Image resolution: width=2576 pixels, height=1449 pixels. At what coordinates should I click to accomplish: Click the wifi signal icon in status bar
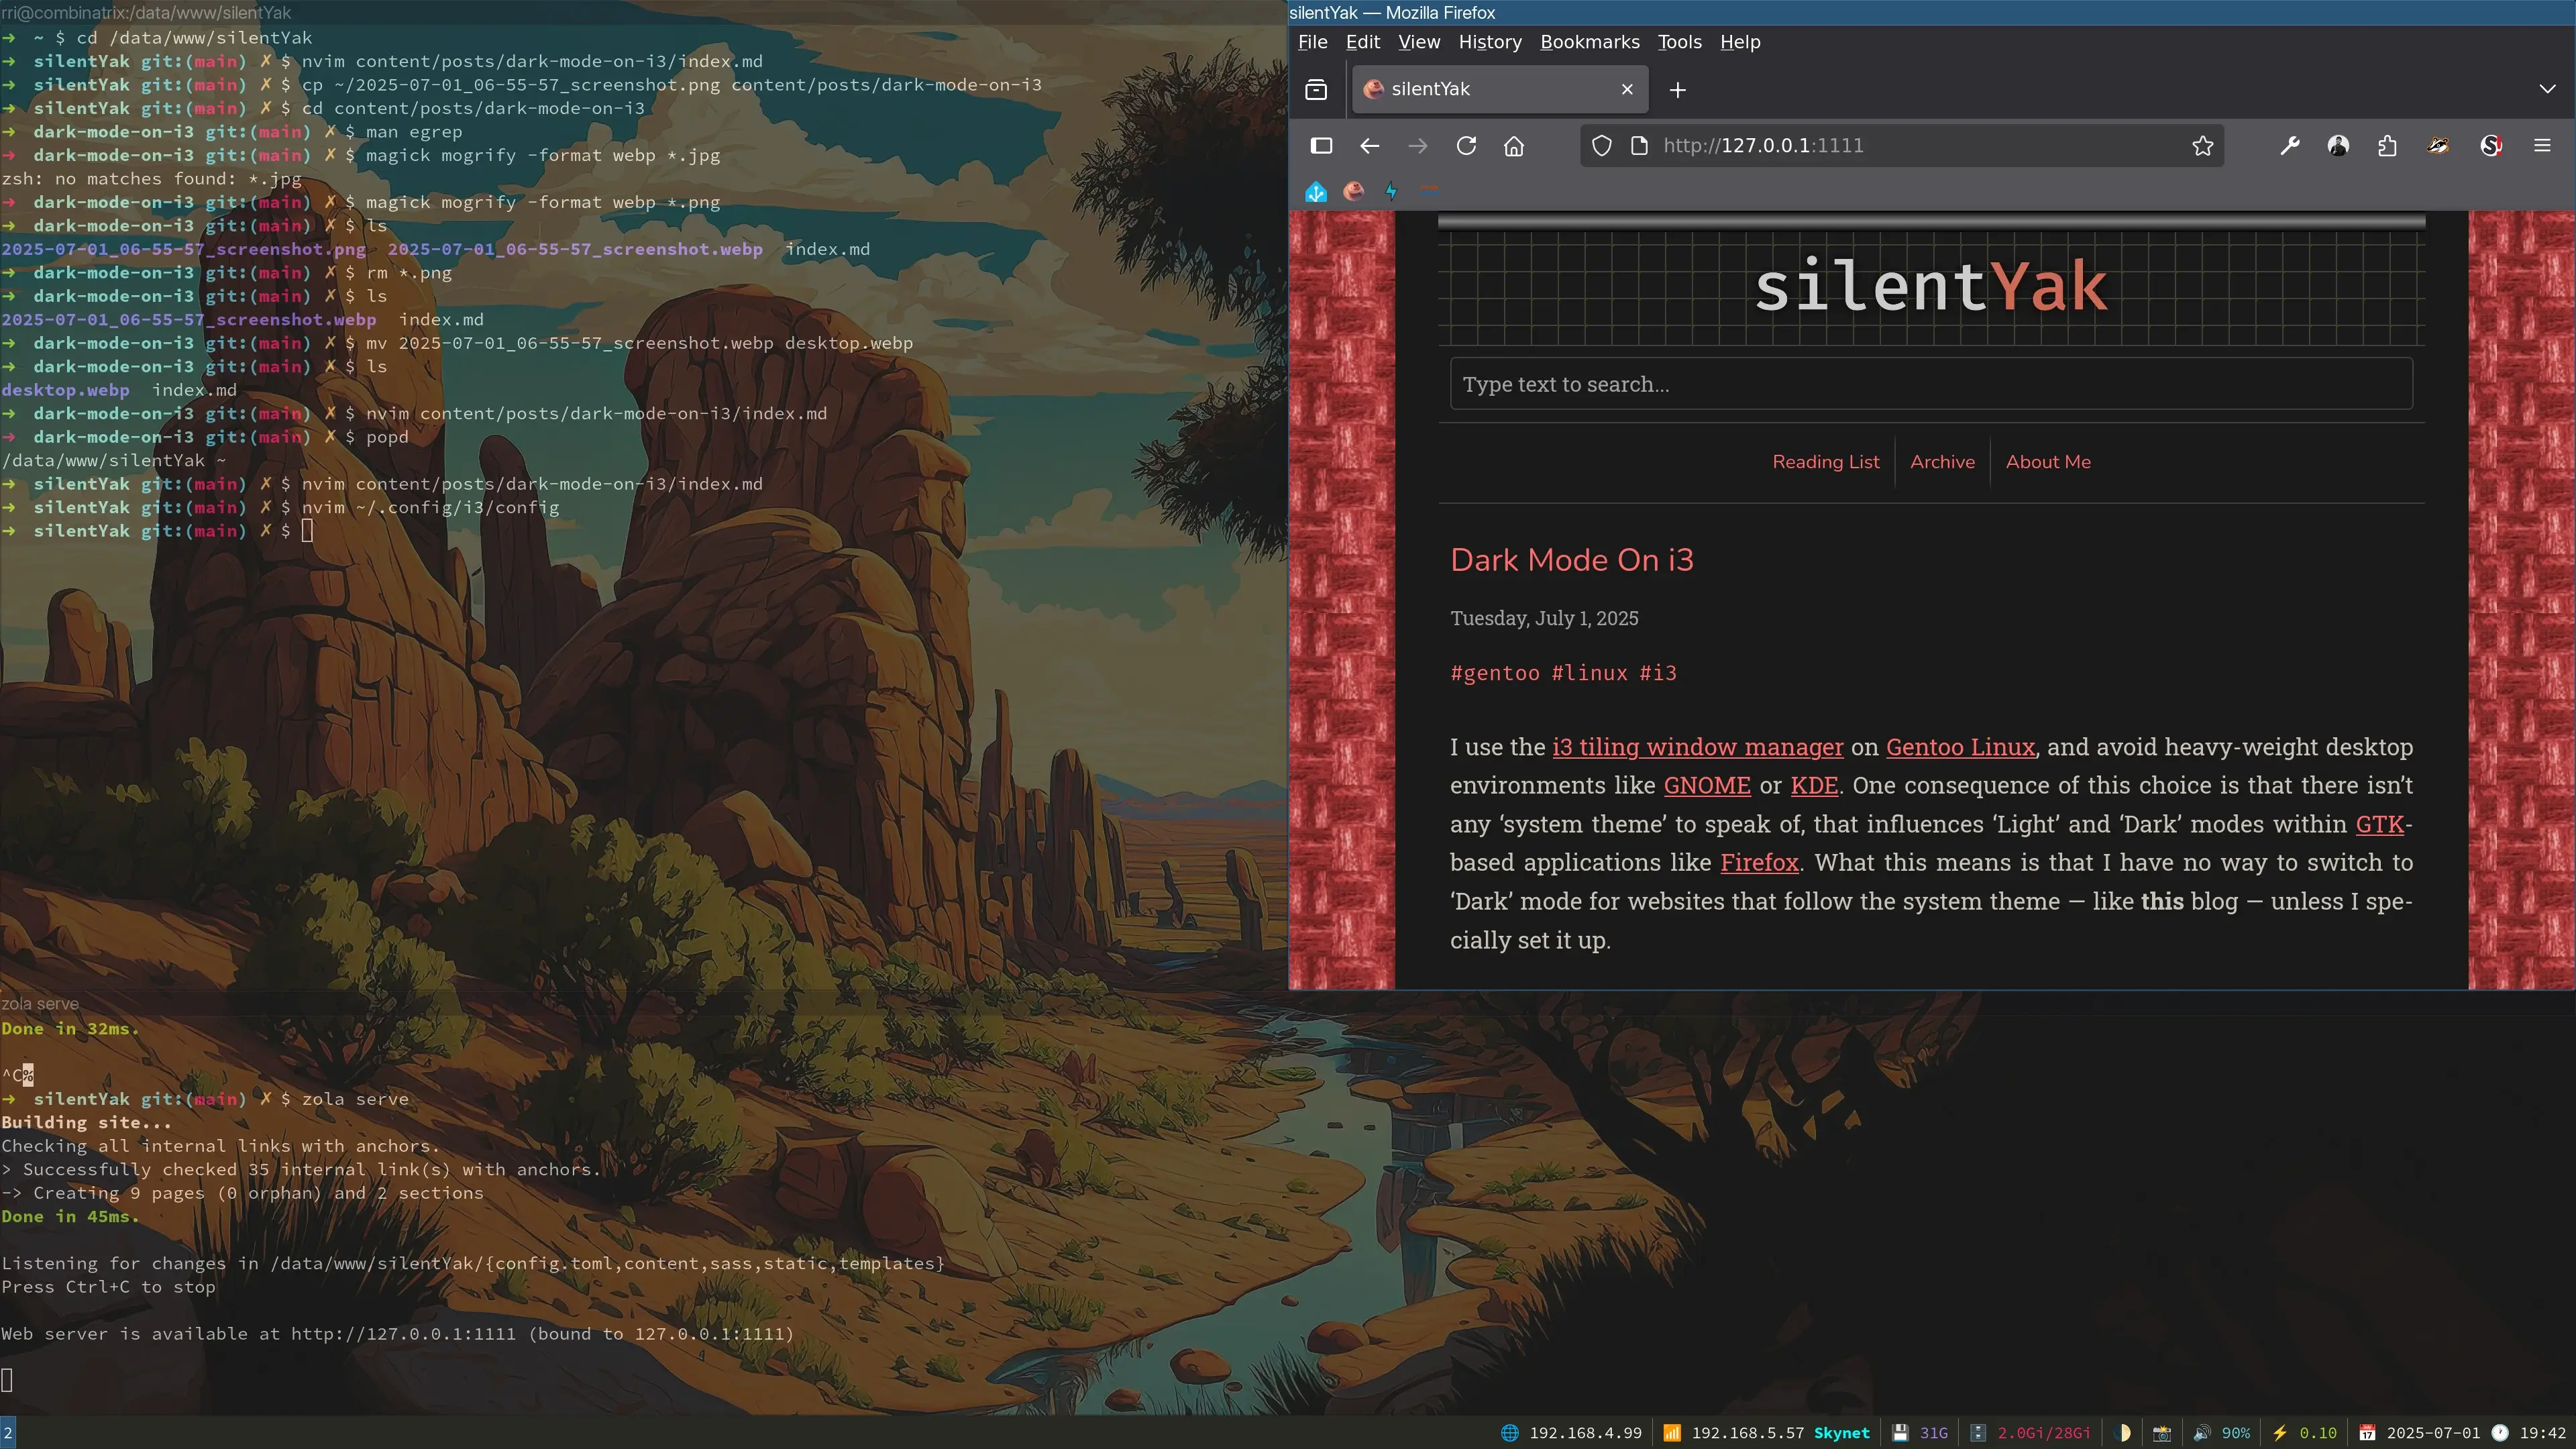tap(1671, 1433)
